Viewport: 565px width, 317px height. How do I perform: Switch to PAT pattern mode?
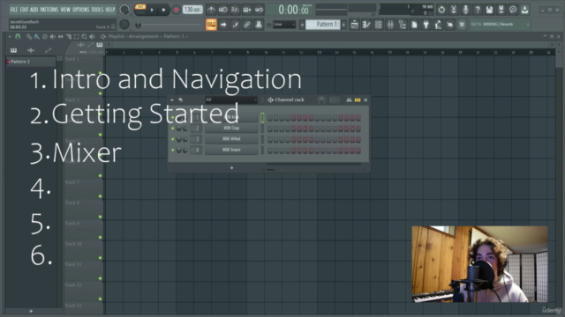coord(140,7)
